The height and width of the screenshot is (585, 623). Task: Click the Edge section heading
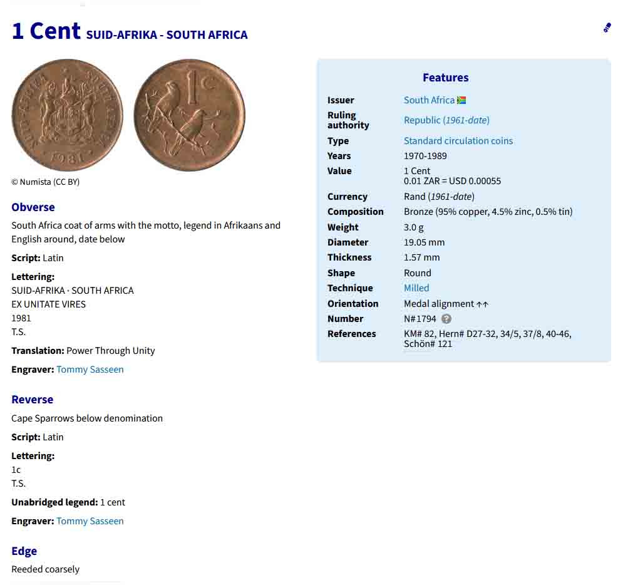24,551
